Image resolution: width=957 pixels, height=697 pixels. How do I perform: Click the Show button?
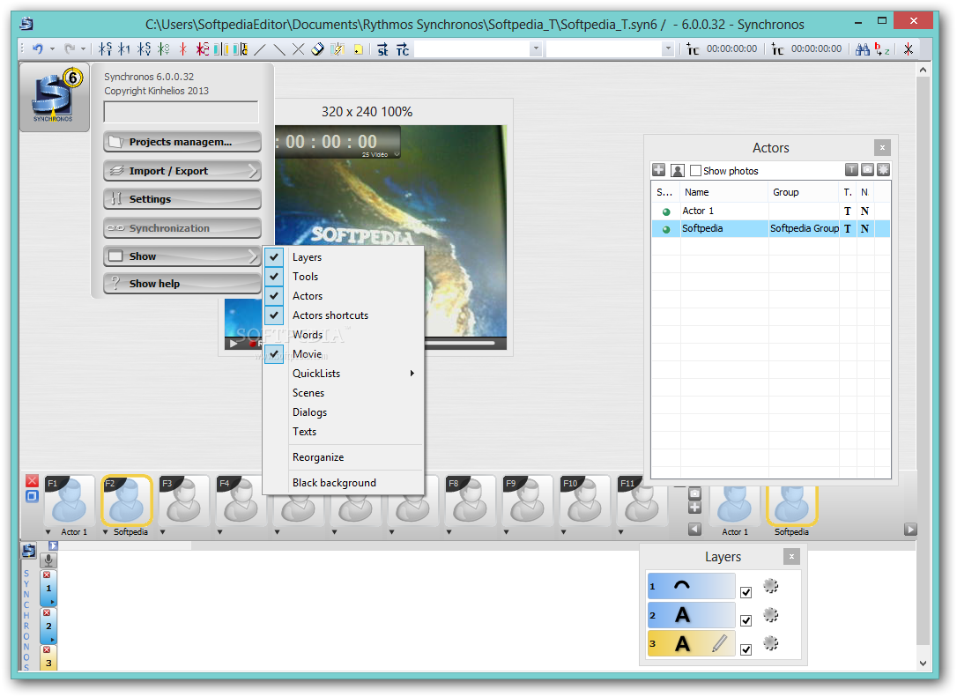182,256
